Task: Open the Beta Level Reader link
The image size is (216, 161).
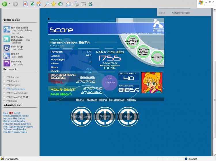Action: point(14,121)
